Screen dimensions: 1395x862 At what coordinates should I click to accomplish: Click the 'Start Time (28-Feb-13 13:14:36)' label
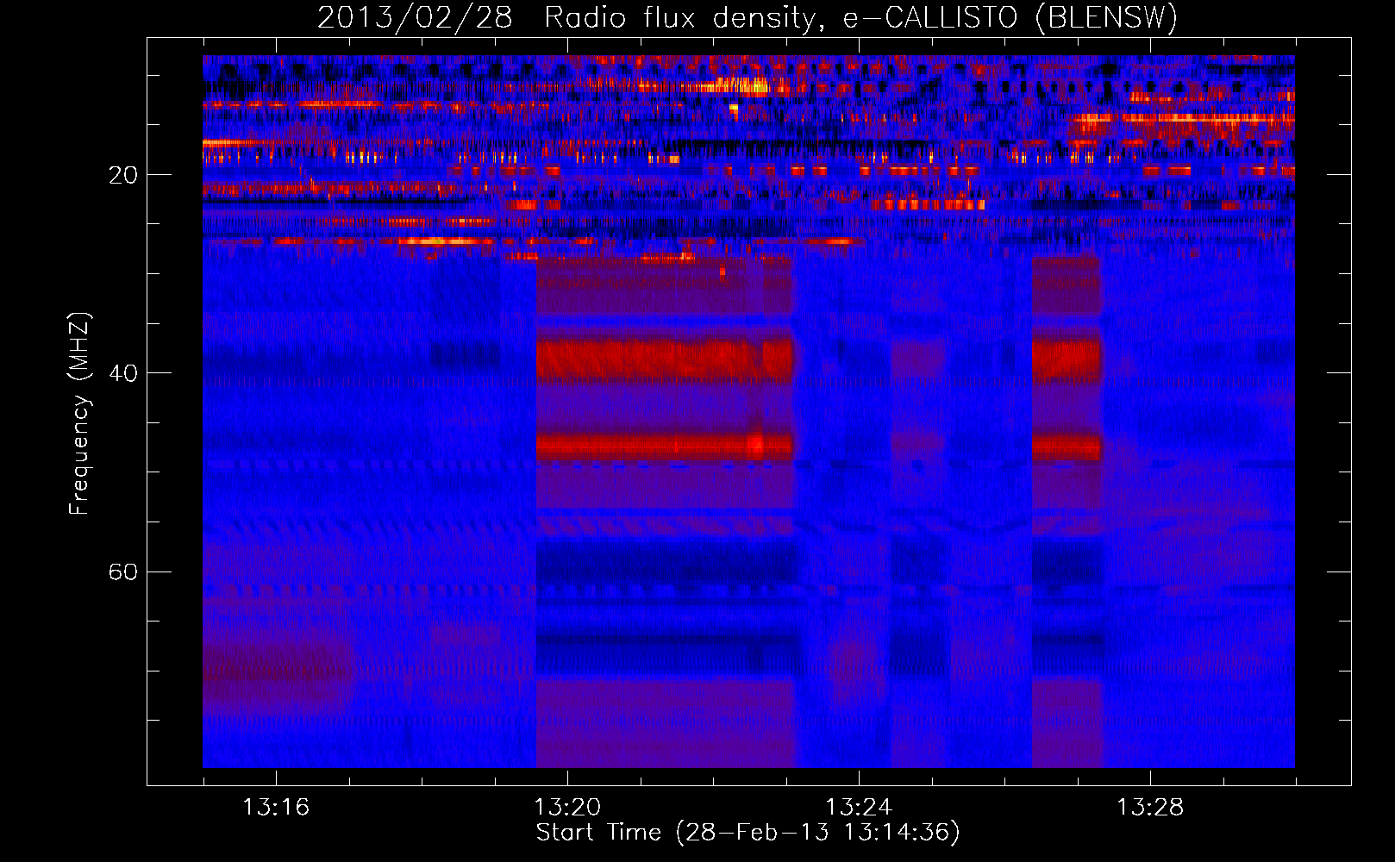point(748,833)
